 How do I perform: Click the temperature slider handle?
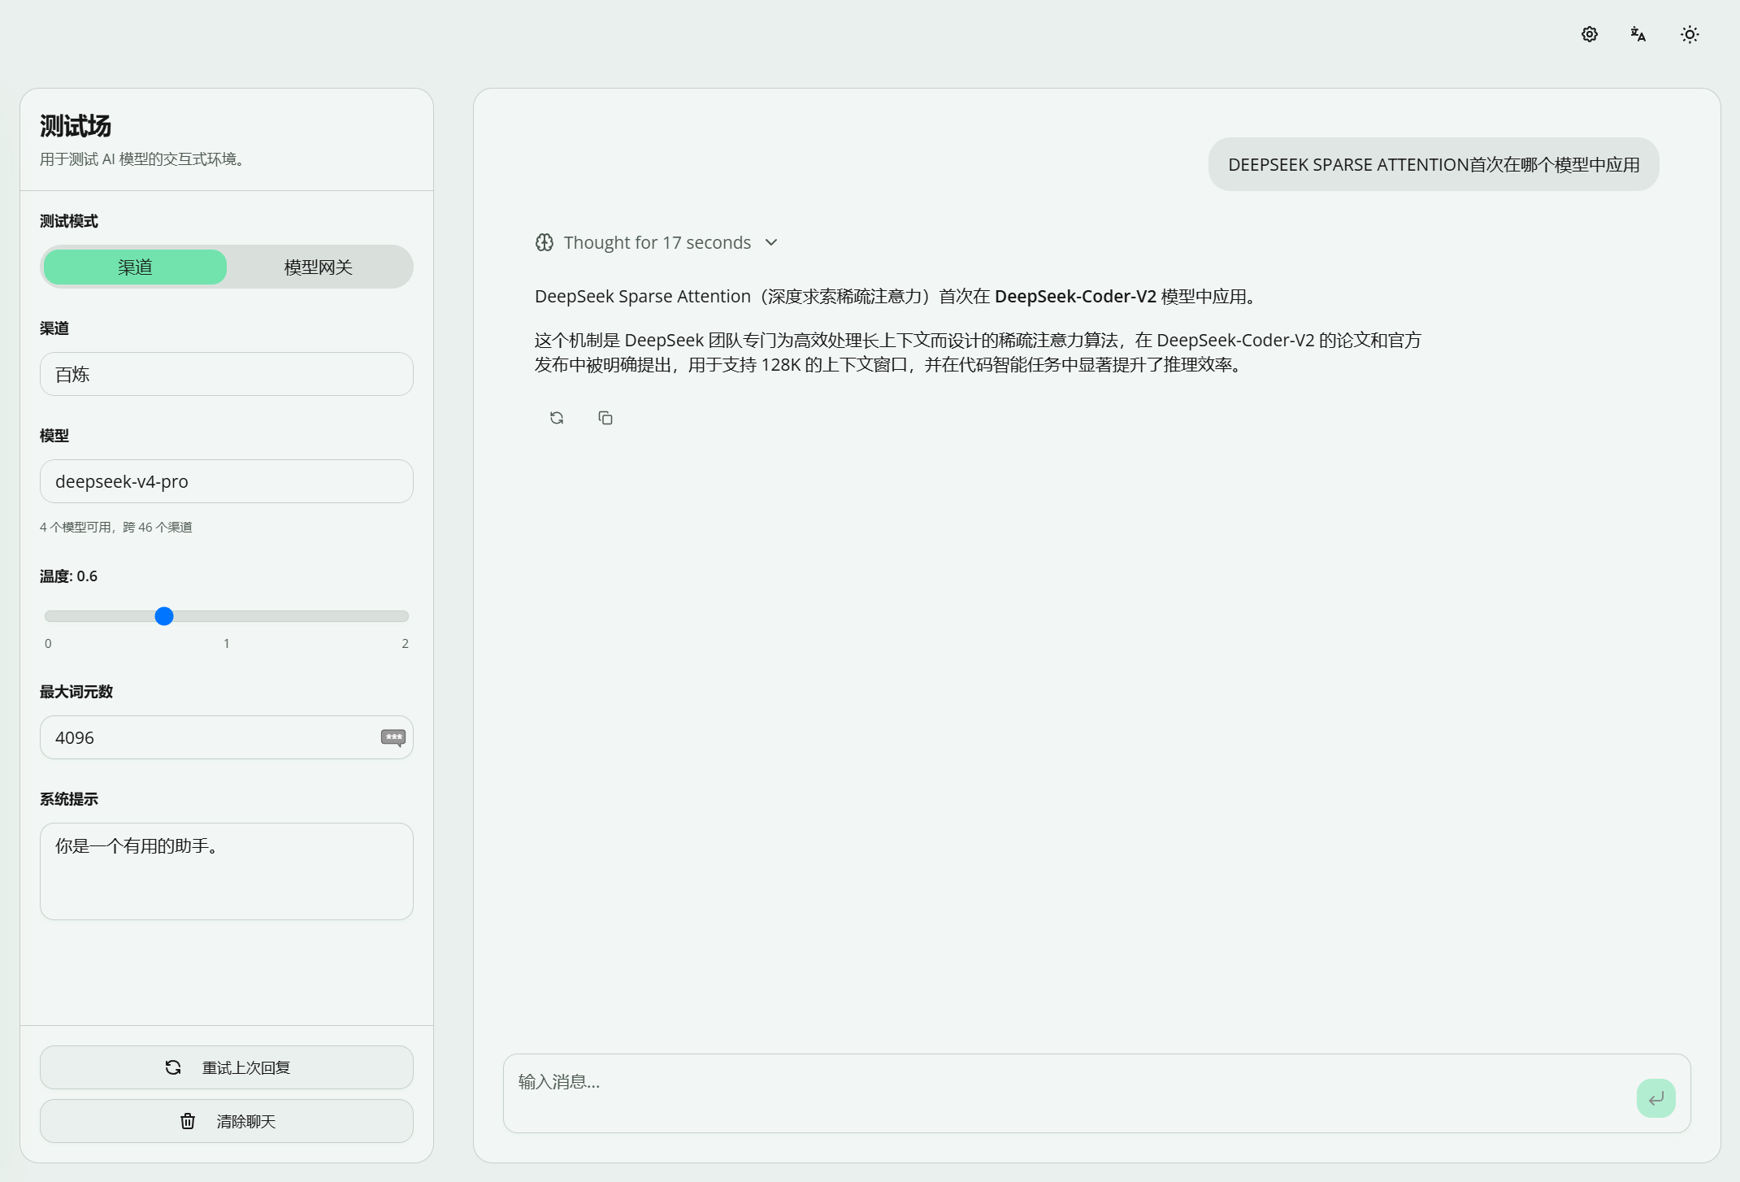(164, 616)
